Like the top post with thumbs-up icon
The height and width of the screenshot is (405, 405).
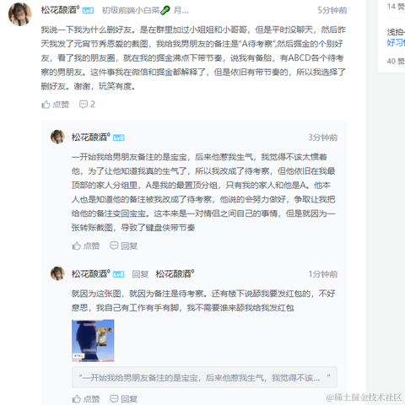point(46,105)
